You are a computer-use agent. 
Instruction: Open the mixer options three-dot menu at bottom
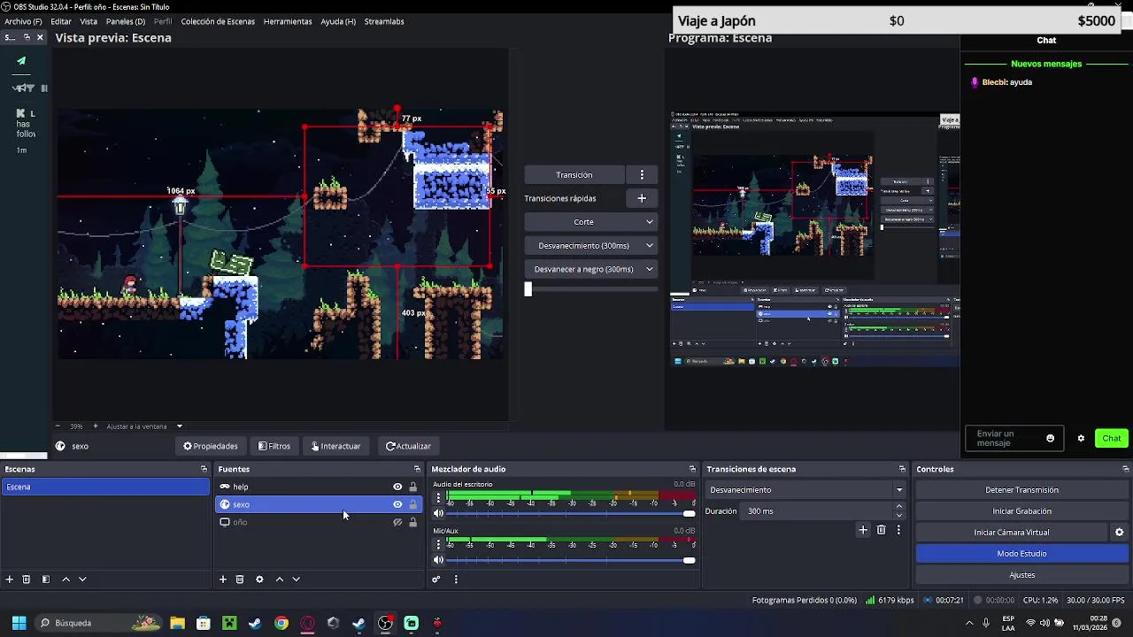456,579
